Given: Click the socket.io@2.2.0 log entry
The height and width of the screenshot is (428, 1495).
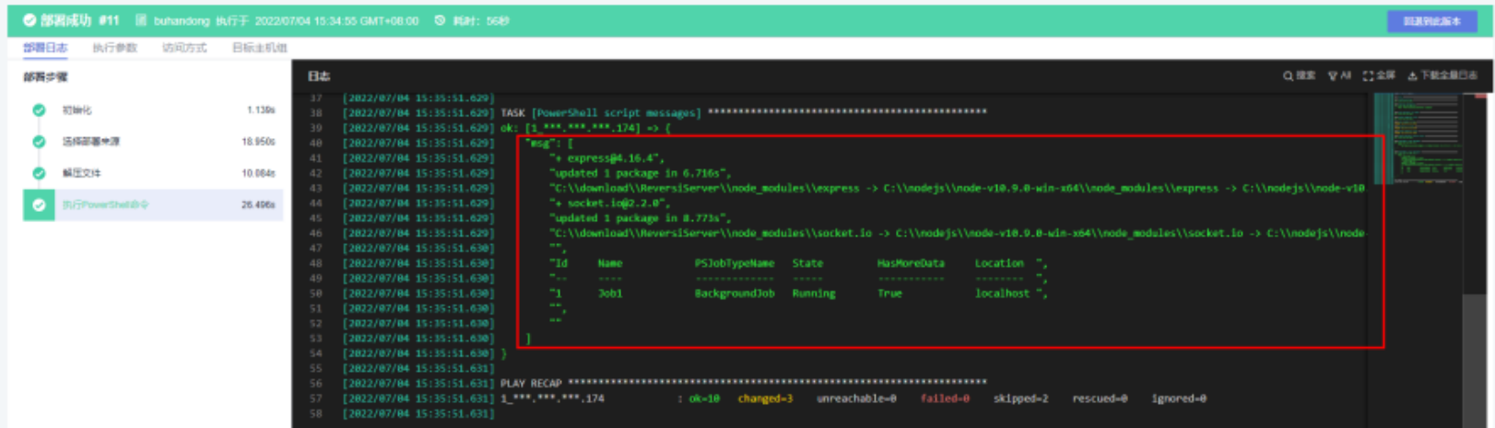Looking at the screenshot, I should point(610,203).
